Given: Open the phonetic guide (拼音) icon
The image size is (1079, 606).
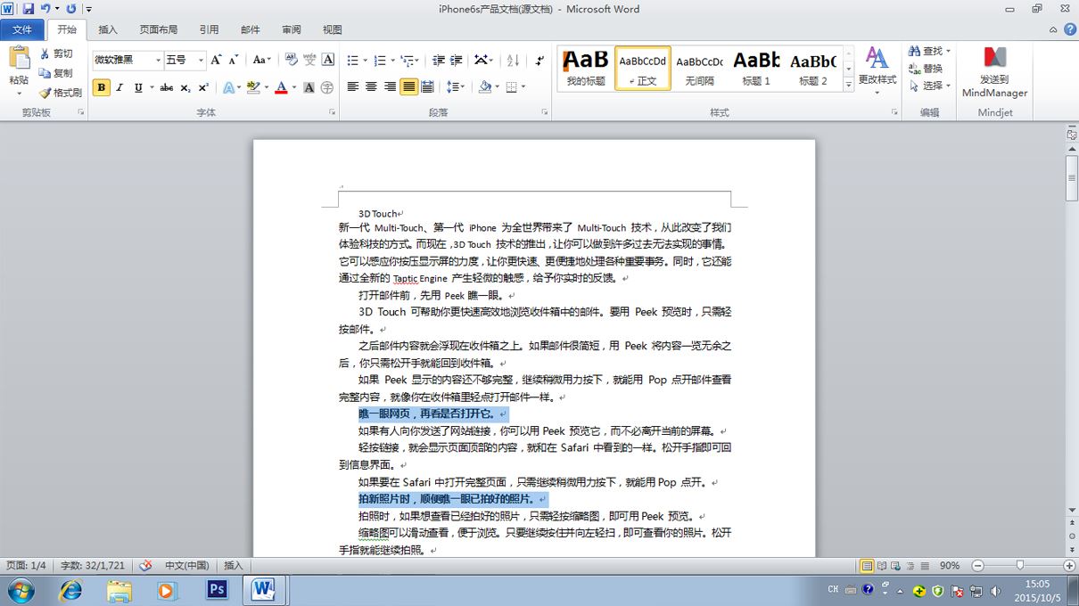Looking at the screenshot, I should [x=309, y=60].
